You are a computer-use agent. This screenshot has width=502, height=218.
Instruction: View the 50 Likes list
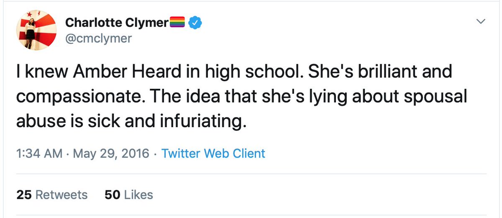(x=129, y=195)
